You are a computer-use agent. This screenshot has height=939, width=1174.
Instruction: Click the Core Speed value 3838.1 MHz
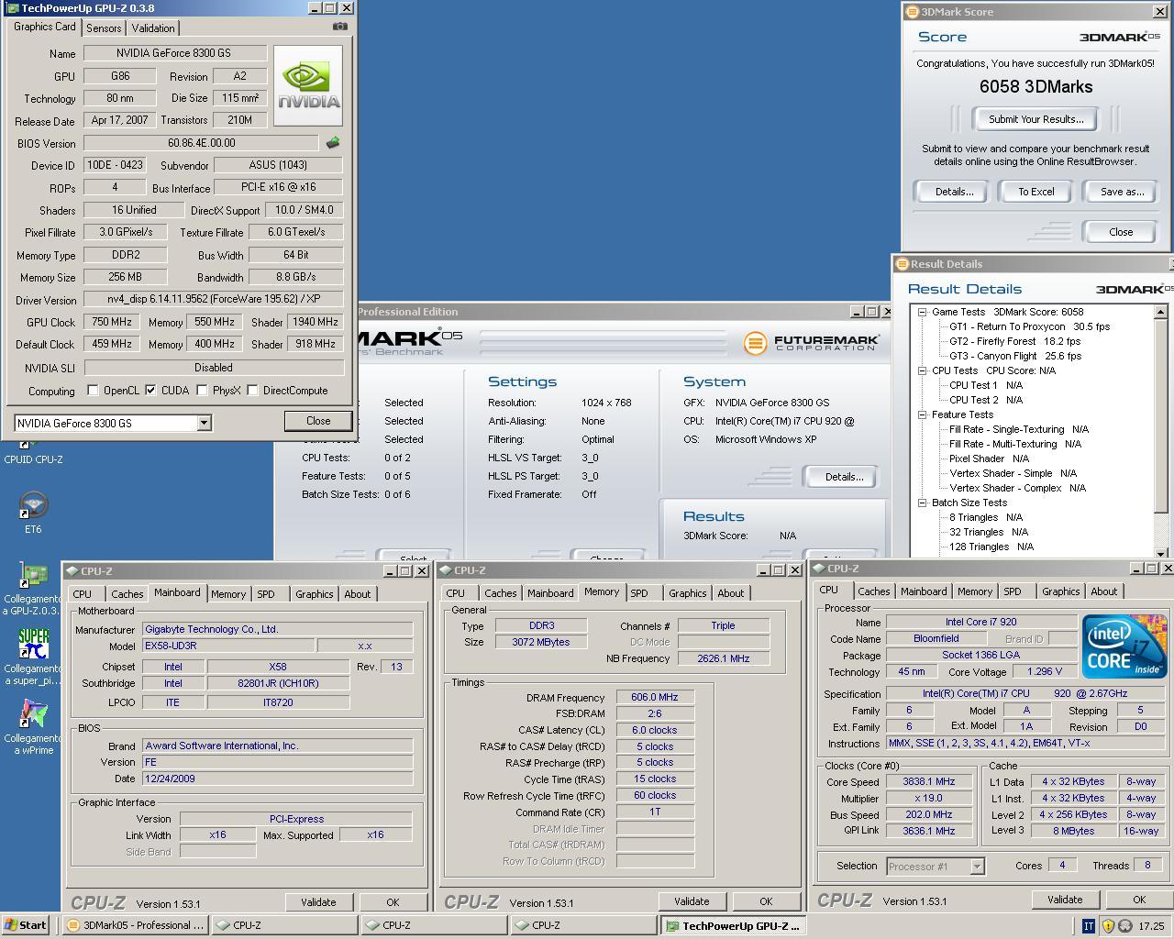(929, 782)
